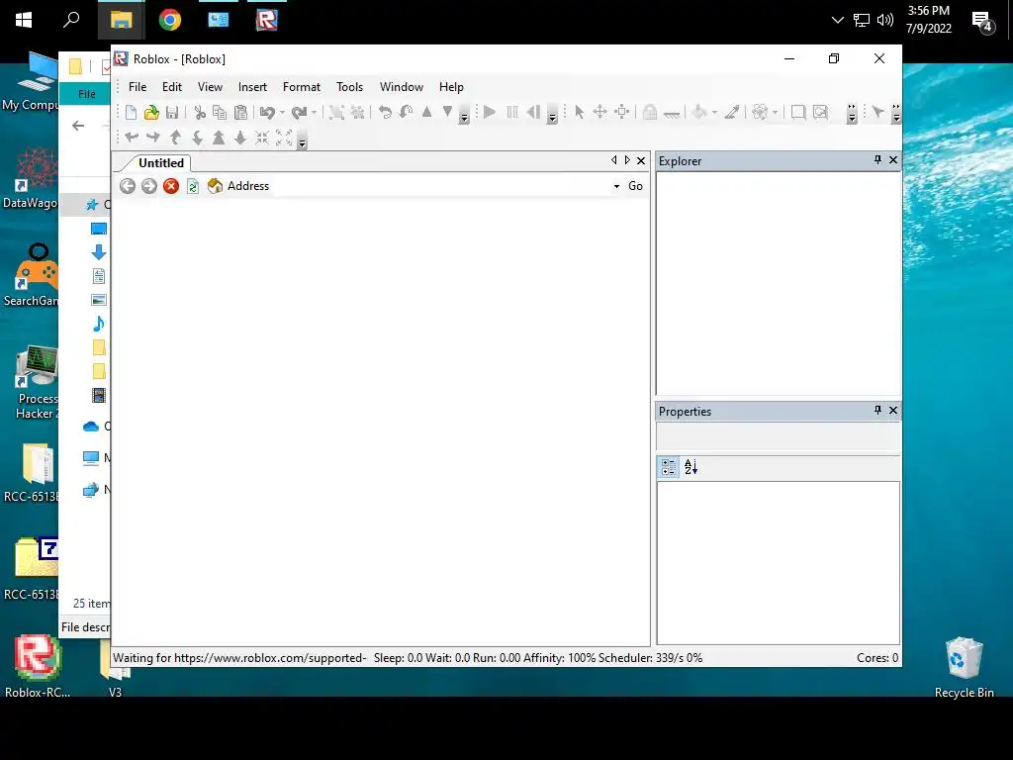Click the Anchor surface tool icon
Screen dimensions: 1013x760
(x=672, y=114)
